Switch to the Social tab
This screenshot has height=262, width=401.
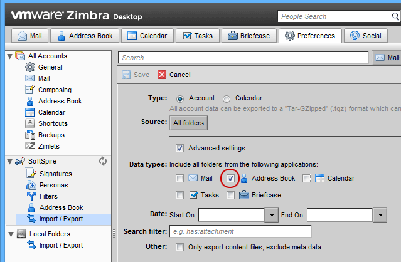[366, 36]
